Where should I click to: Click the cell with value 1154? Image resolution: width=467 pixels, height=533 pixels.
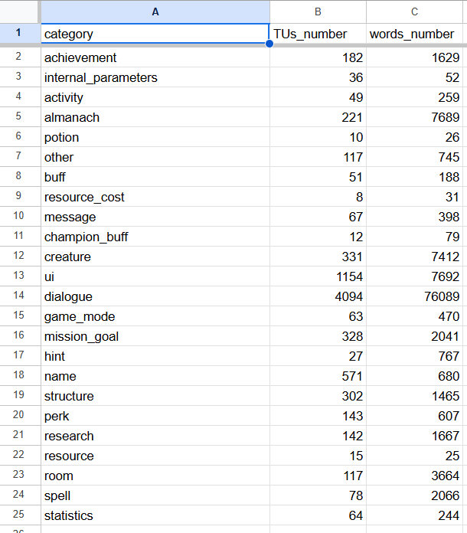(318, 276)
